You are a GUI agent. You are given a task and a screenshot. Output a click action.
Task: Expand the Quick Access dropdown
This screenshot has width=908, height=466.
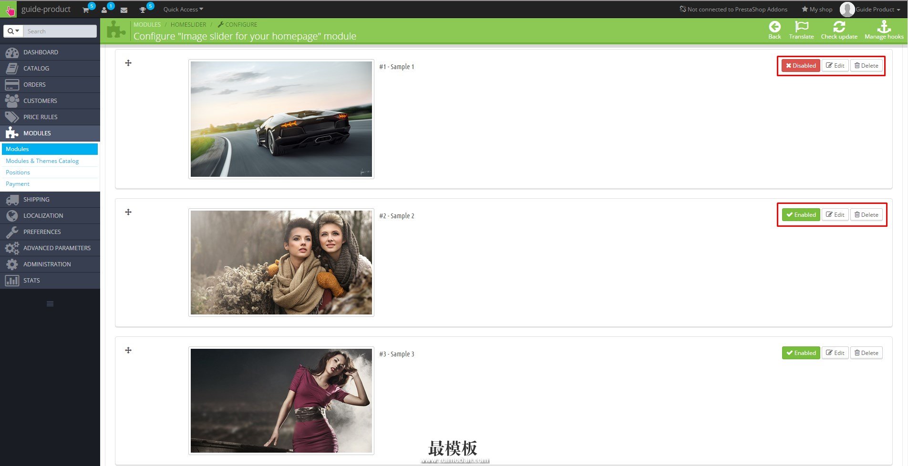coord(183,10)
